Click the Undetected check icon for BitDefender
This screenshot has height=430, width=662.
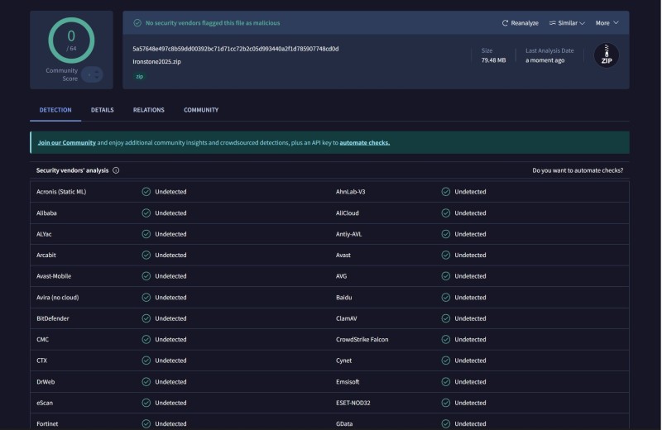click(x=146, y=318)
